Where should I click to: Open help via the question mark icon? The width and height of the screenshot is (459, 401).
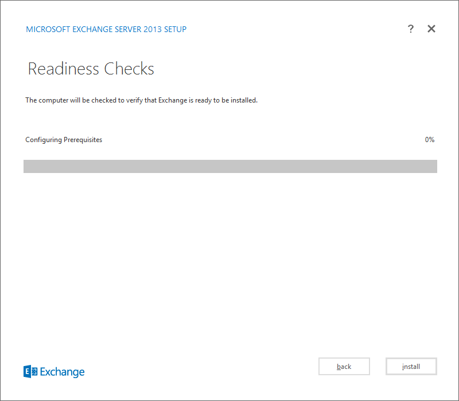[411, 29]
